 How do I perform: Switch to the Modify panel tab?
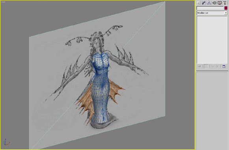tap(204, 3)
